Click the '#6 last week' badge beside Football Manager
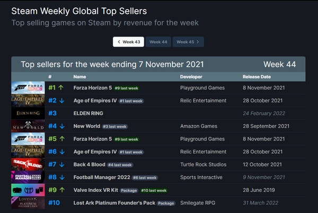318x213 pixels. point(145,178)
